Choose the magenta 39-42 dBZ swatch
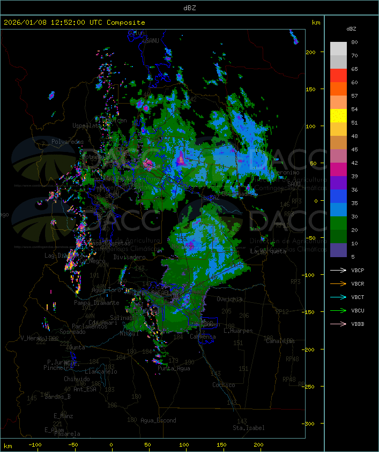 point(338,170)
